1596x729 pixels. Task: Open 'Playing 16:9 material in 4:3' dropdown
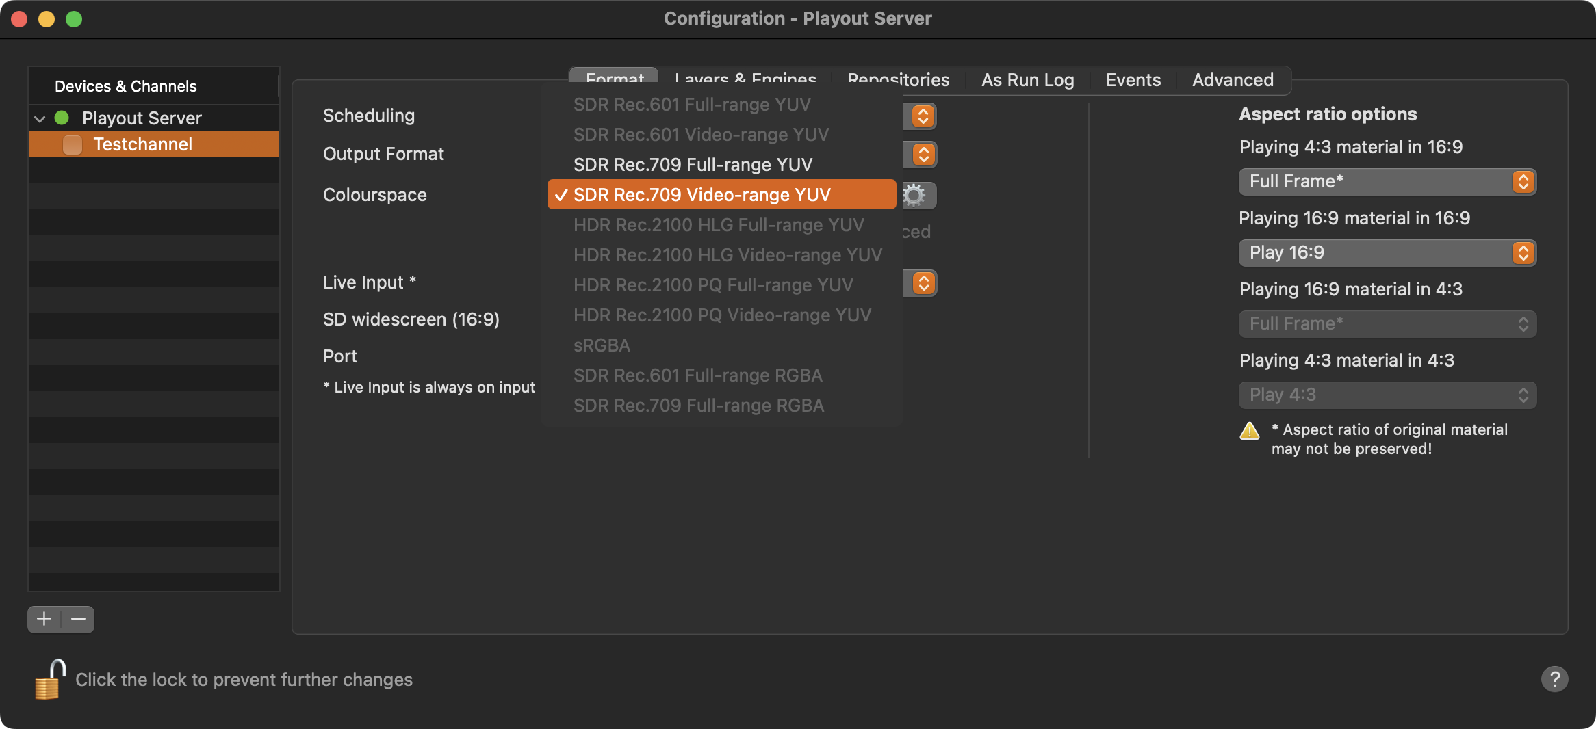[x=1387, y=324]
